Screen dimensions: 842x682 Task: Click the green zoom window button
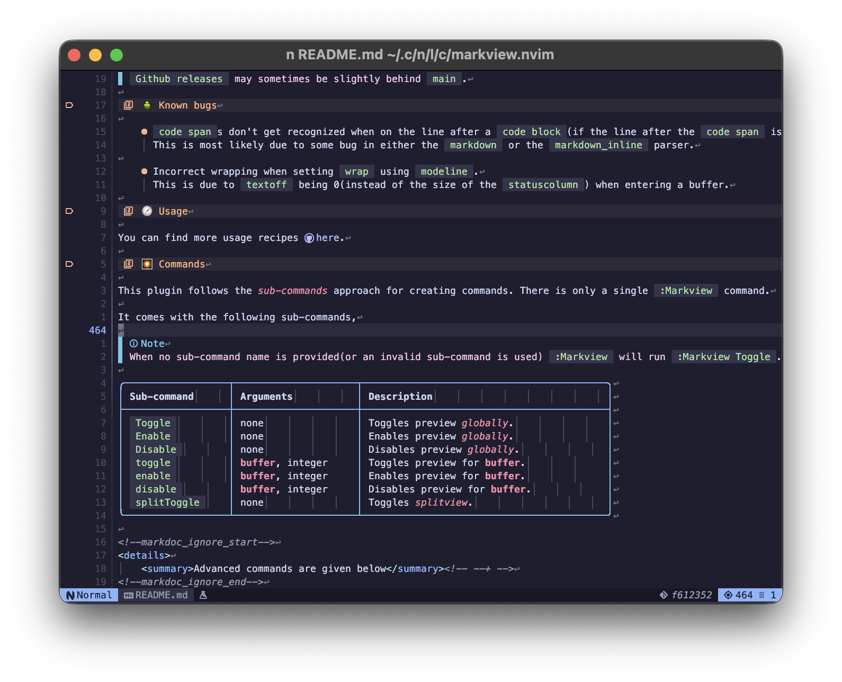pyautogui.click(x=117, y=55)
